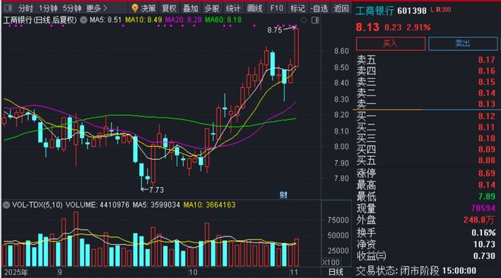Click the volume MA10: 3664163 label
The height and width of the screenshot is (278, 501).
[210, 205]
